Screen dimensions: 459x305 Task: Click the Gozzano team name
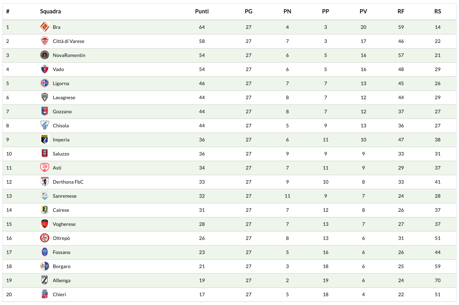click(x=62, y=112)
